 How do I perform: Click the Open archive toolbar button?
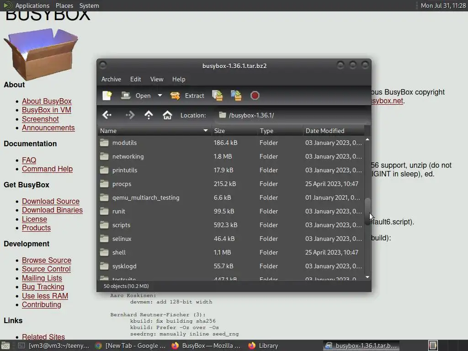[136, 96]
